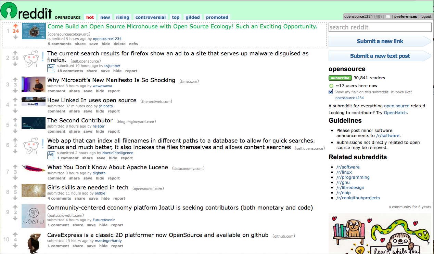The width and height of the screenshot is (434, 254).
Task: Upvote the firefox malware ad post
Action: pos(15,53)
